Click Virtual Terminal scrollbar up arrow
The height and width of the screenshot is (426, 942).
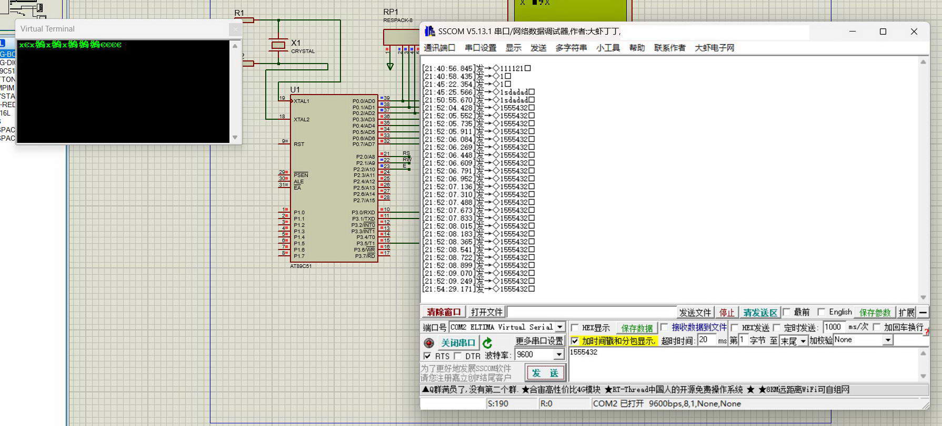coord(235,46)
